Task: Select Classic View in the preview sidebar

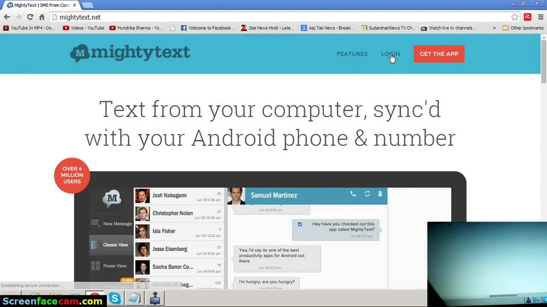Action: point(111,245)
